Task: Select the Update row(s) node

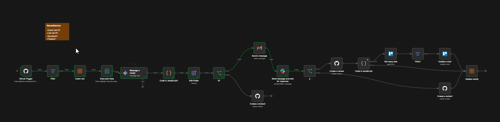Action: [x=472, y=71]
